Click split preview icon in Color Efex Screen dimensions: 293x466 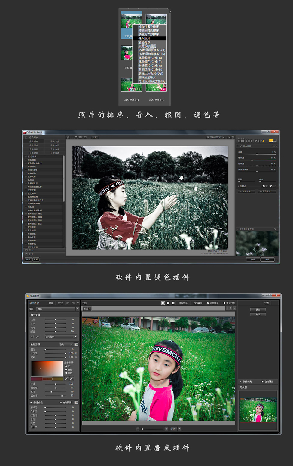81,137
